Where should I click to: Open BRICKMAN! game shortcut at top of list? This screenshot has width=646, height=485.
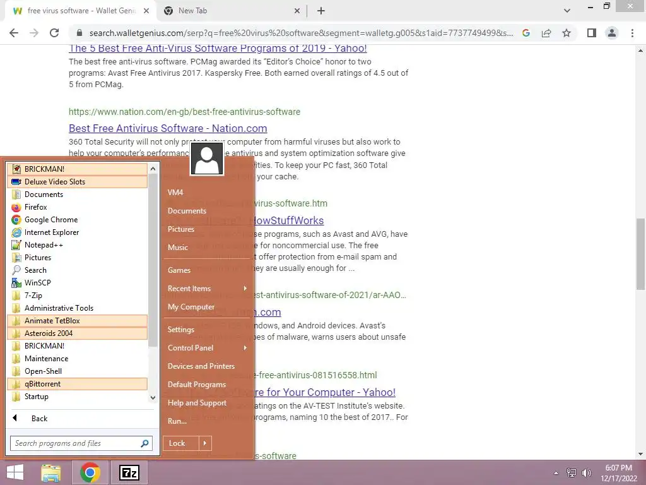point(77,169)
